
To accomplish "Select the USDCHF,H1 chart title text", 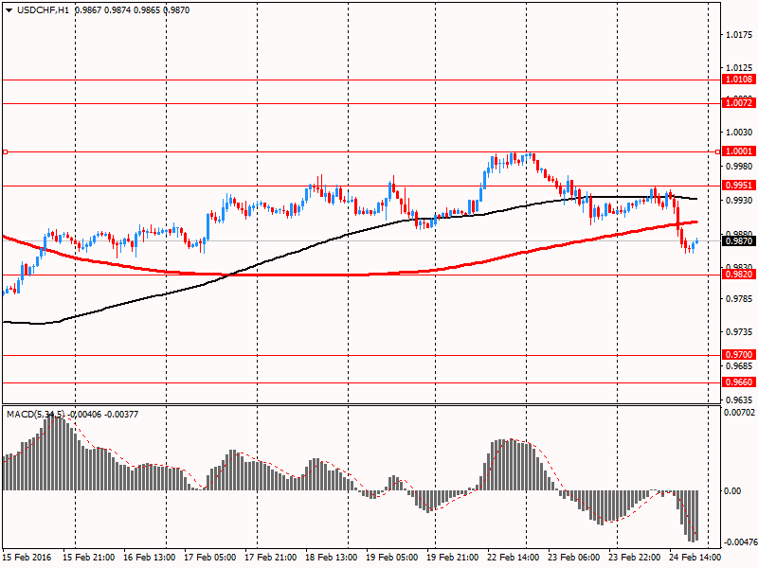I will click(x=43, y=10).
